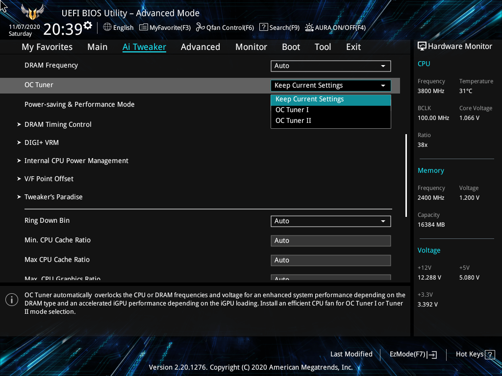
Task: Click the globe language icon
Action: click(107, 27)
